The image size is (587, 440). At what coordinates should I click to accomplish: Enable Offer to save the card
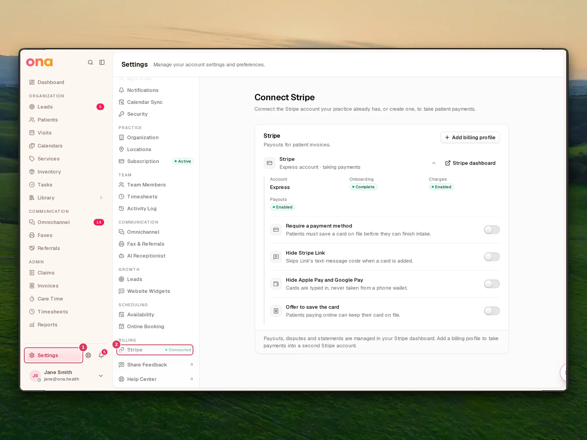coord(492,311)
